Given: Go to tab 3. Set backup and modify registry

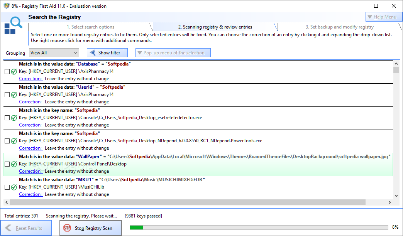Looking at the screenshot, I should click(x=340, y=27).
